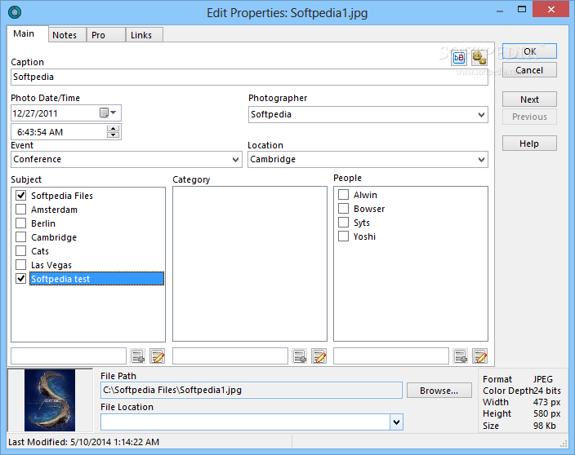575x455 pixels.
Task: Click the File Path text field
Action: pos(252,391)
